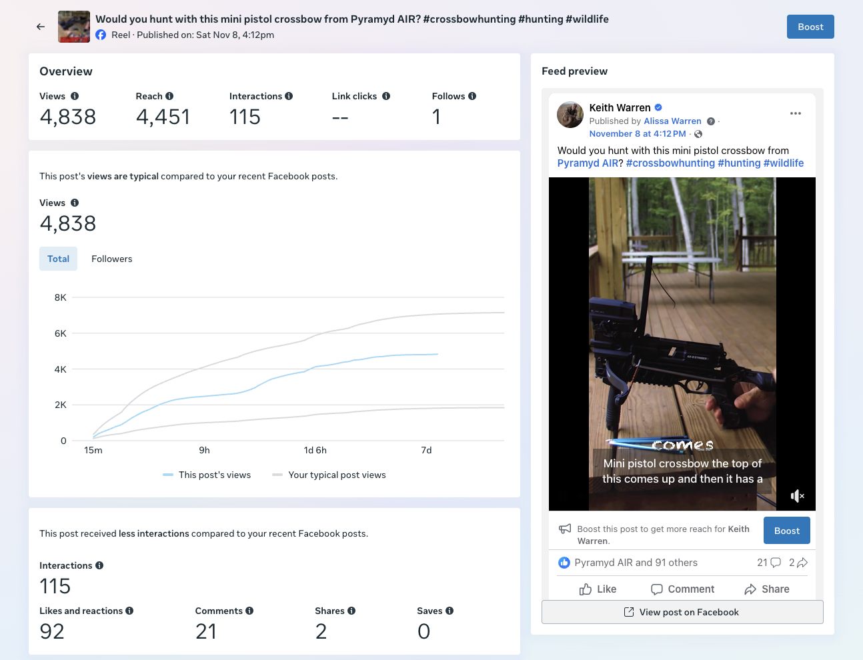Click the megaphone boost icon
863x660 pixels.
565,529
